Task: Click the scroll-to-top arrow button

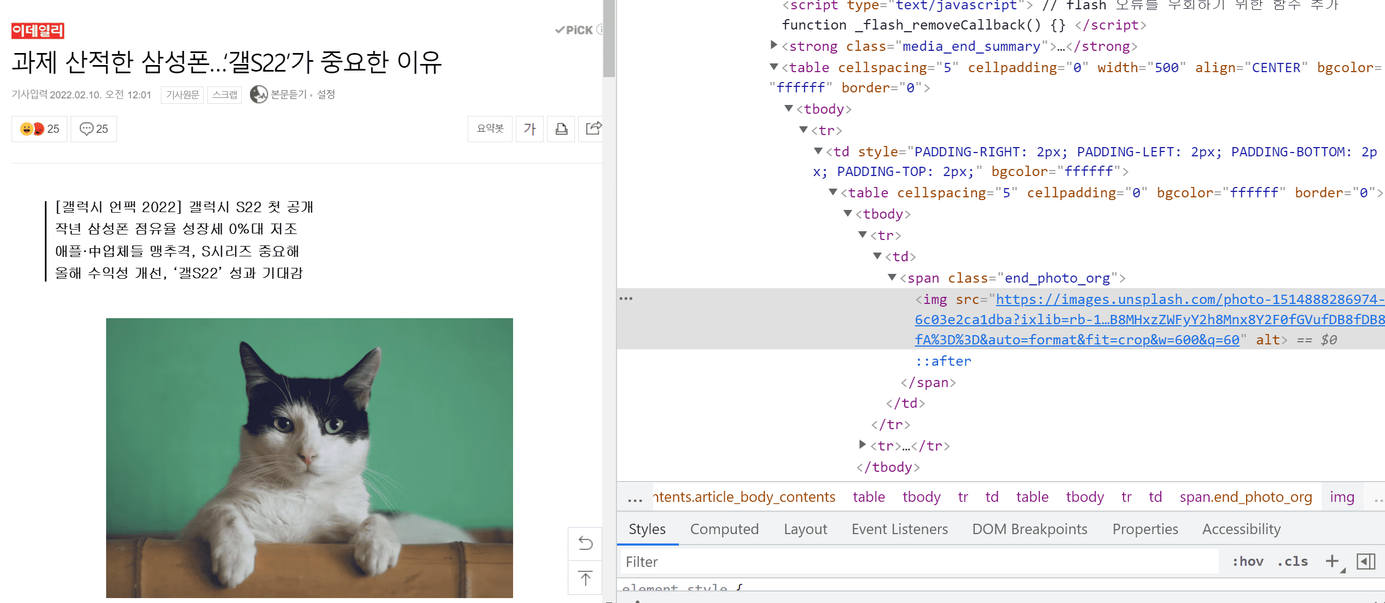Action: point(585,578)
